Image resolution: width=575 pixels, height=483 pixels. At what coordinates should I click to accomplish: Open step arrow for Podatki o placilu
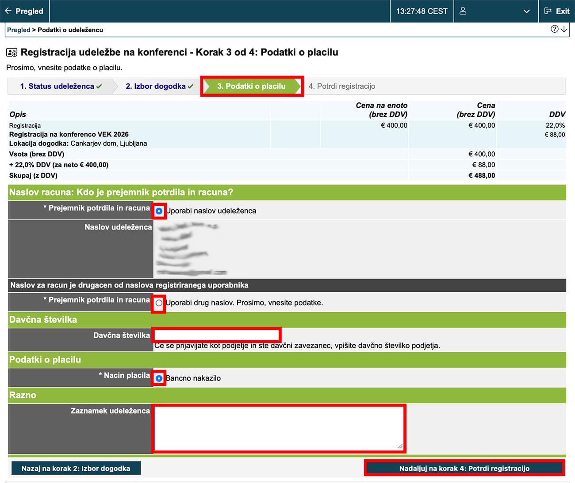[x=252, y=86]
